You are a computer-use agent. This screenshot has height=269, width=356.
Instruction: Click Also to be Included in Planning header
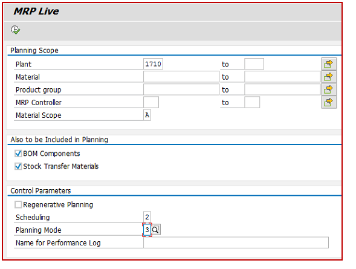click(59, 140)
